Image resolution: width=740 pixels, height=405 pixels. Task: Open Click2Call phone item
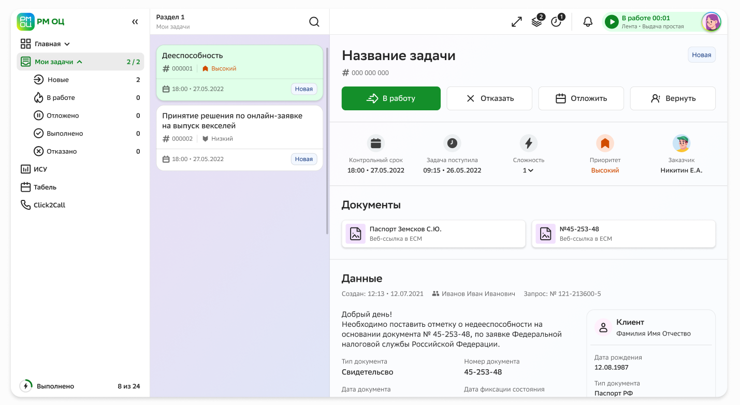49,205
